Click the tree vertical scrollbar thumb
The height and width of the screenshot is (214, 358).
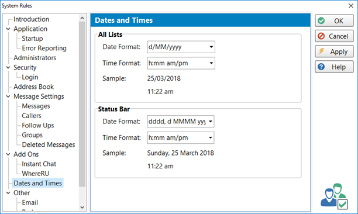pyautogui.click(x=82, y=104)
